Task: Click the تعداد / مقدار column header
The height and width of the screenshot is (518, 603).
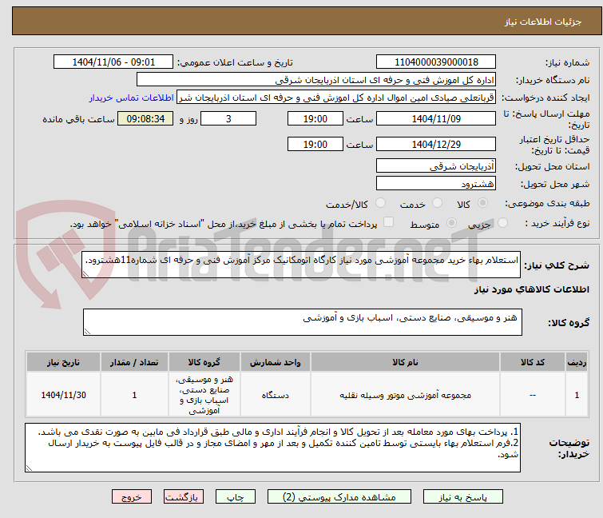Action: click(x=134, y=362)
